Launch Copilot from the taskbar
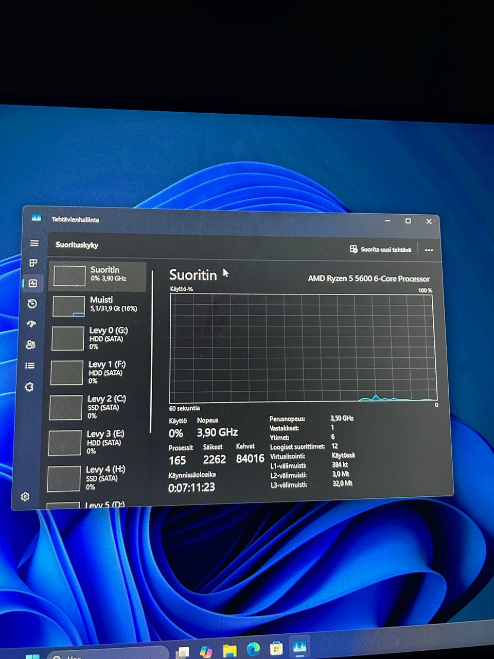The width and height of the screenshot is (494, 659). pos(206,651)
